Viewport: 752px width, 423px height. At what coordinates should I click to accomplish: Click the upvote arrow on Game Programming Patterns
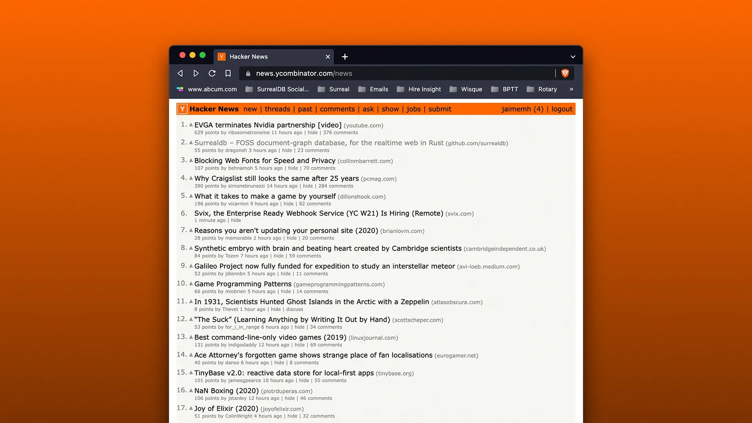tap(191, 284)
